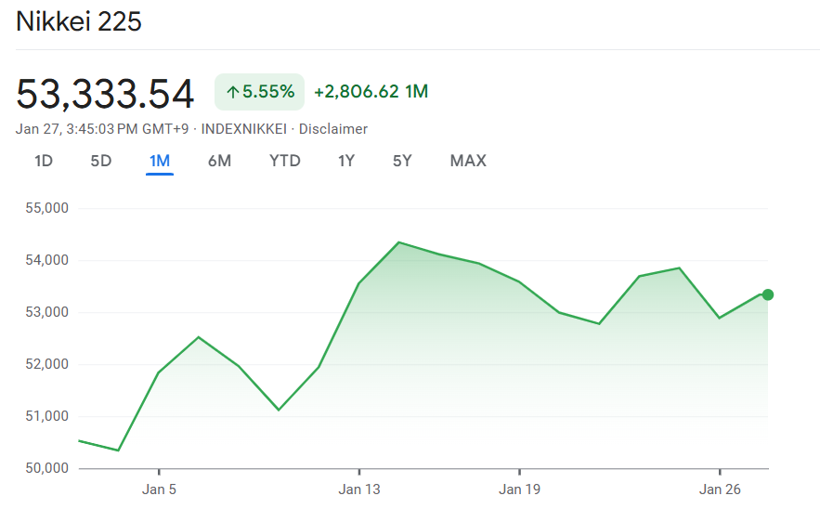Click the chart peak near Jan 13
The height and width of the screenshot is (509, 820).
(398, 242)
